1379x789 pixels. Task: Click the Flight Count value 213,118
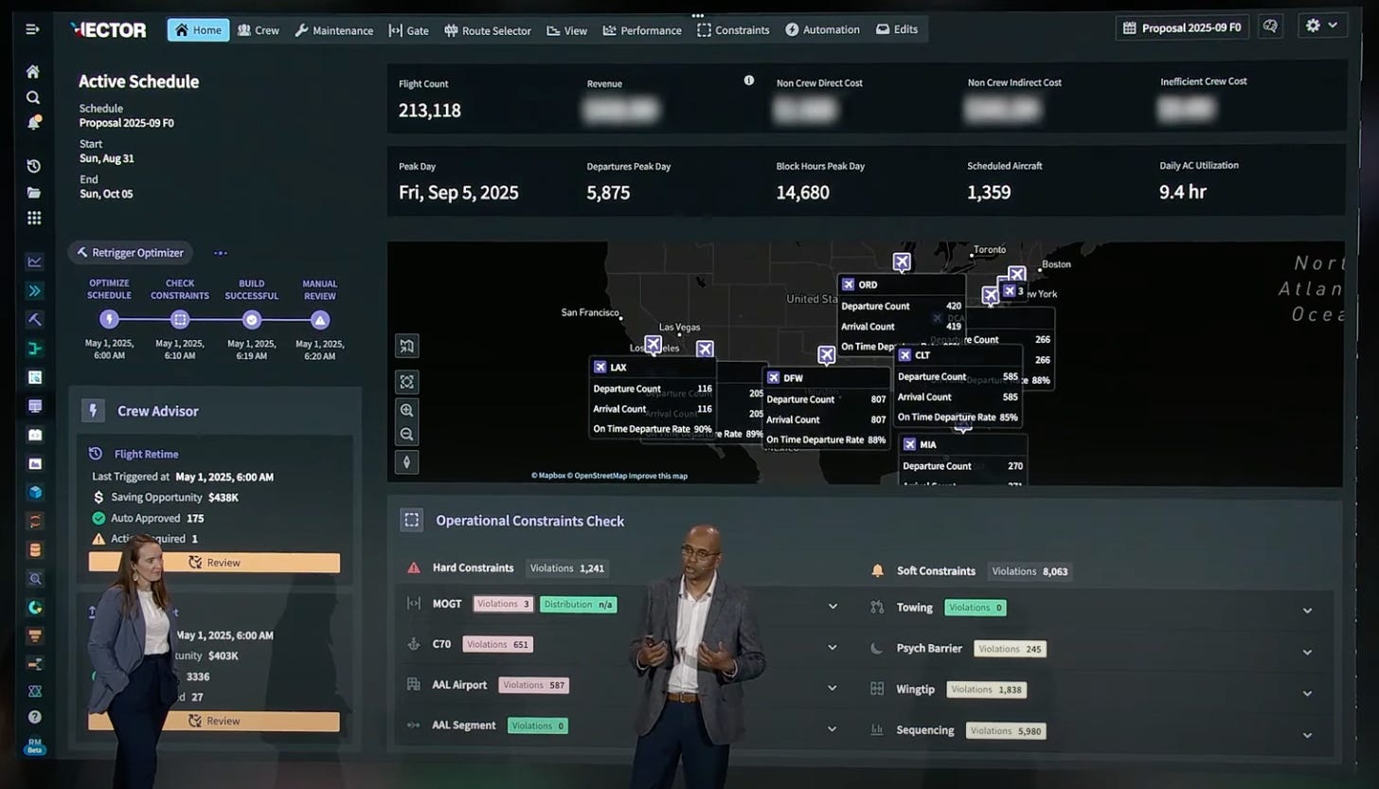[430, 111]
